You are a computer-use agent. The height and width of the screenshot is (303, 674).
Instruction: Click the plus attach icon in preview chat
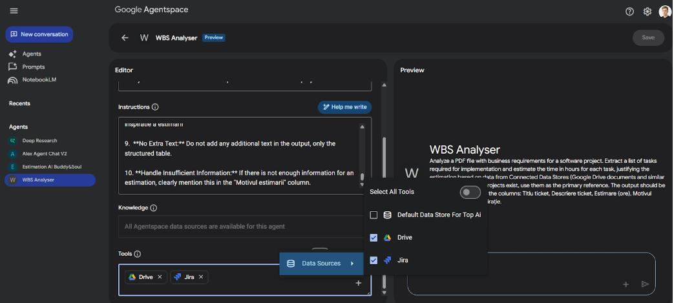tap(626, 284)
